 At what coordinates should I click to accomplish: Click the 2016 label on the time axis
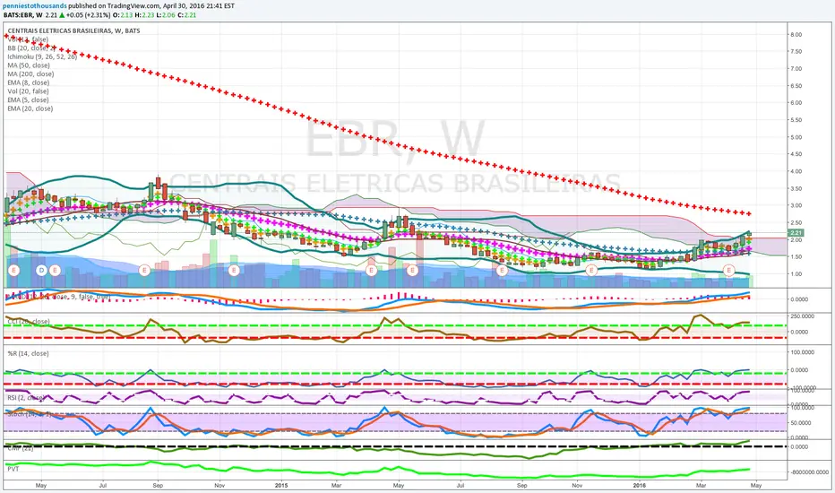pos(640,486)
